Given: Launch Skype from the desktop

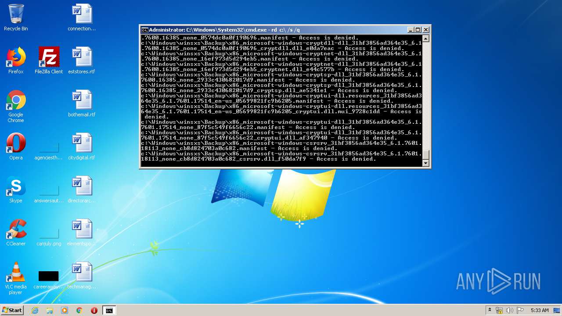Looking at the screenshot, I should click(x=16, y=190).
